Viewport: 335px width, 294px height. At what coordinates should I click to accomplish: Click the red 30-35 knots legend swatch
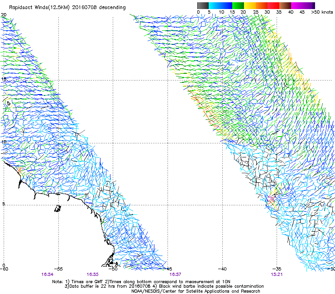tap(273, 5)
